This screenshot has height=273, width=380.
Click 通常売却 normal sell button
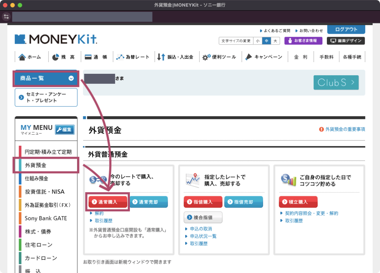[x=148, y=202]
